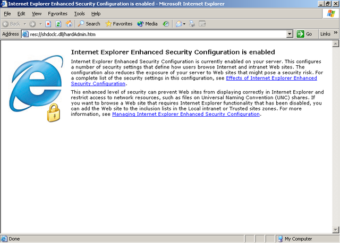Click into the Address bar field
The height and width of the screenshot is (243, 340).
[x=157, y=34]
